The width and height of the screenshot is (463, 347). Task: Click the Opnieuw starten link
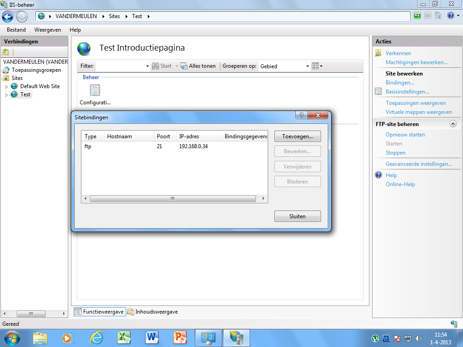point(405,135)
